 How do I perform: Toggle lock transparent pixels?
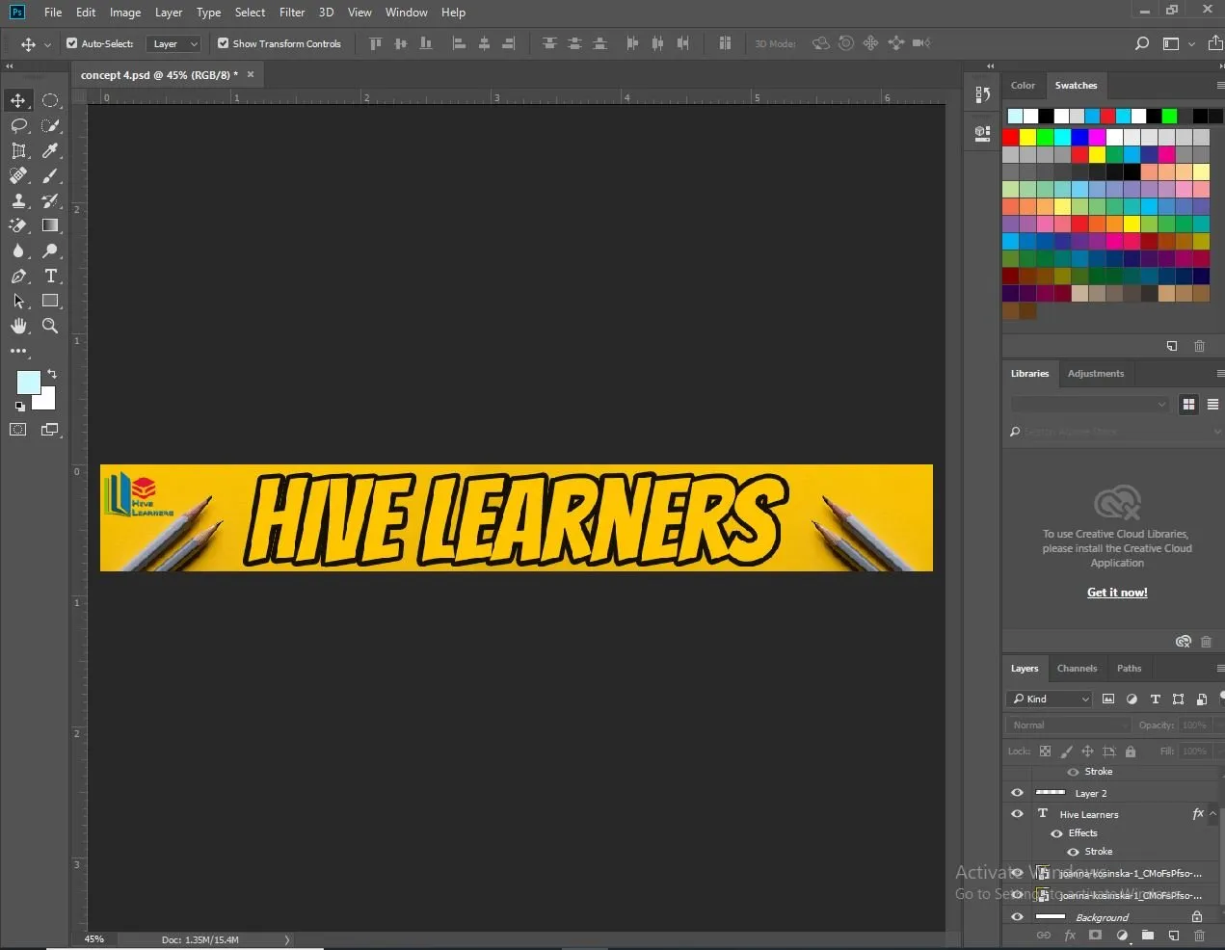[x=1045, y=751]
